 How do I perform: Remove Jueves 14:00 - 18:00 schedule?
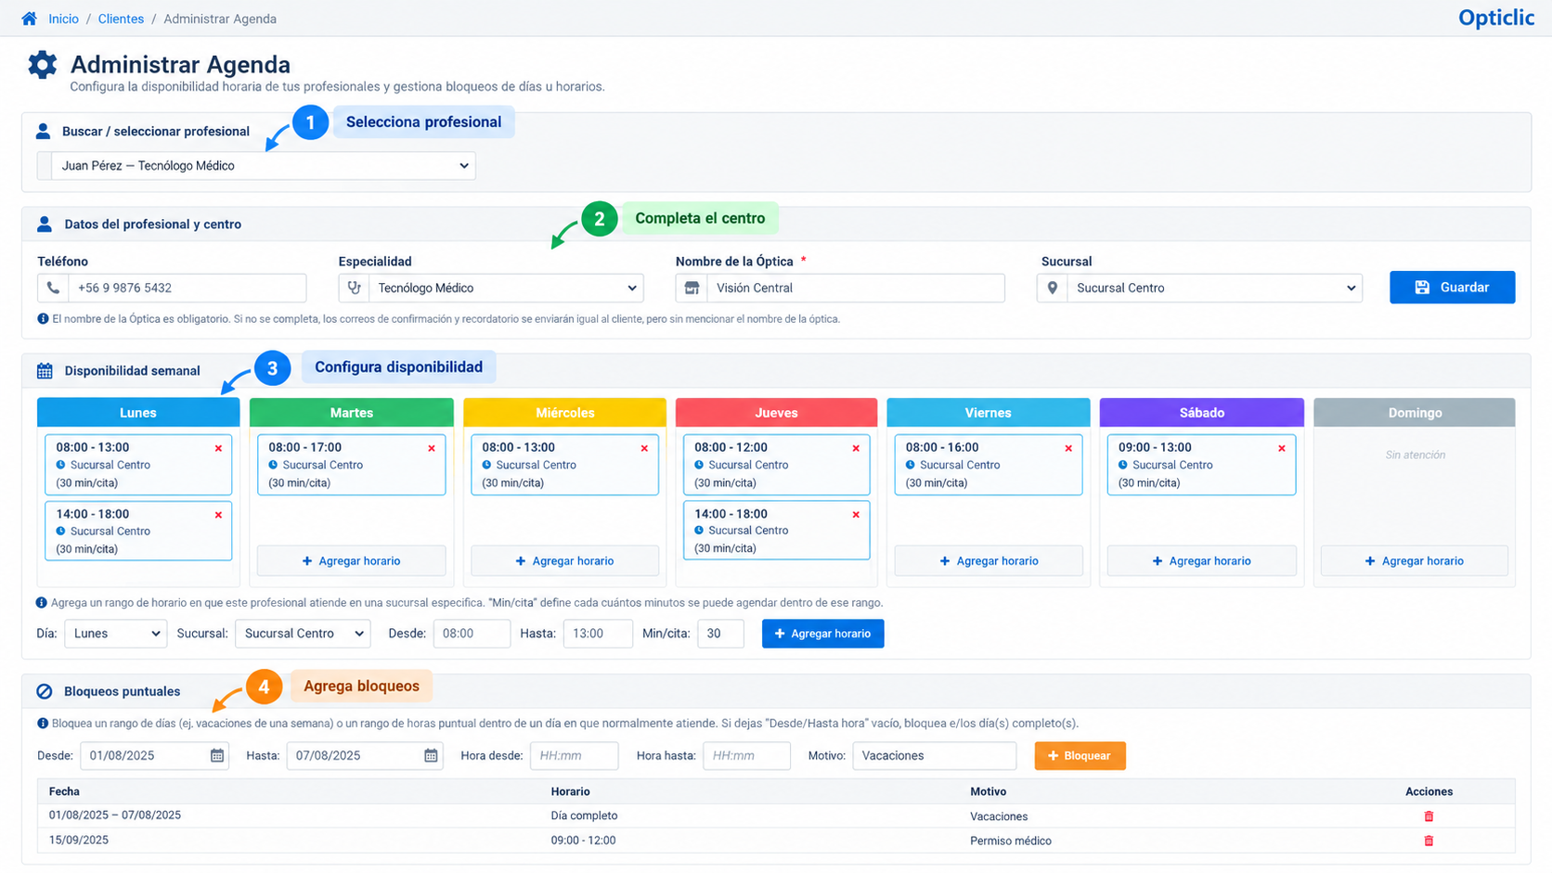856,514
